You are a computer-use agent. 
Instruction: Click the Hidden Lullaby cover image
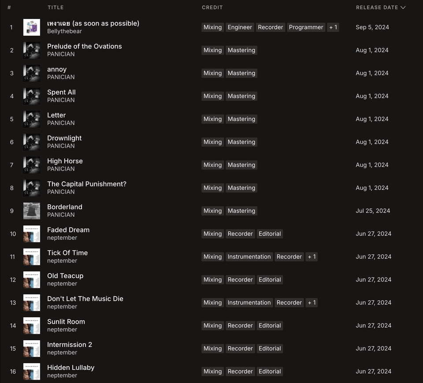(32, 371)
